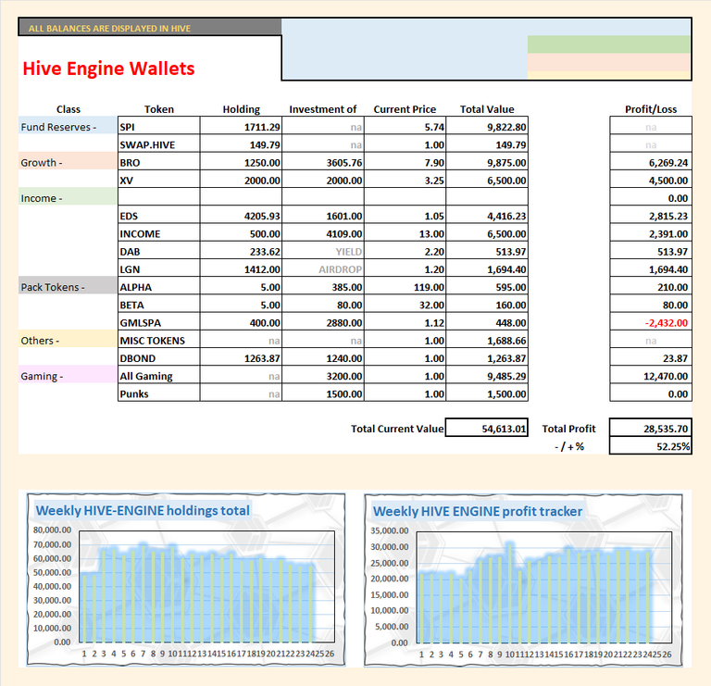711x686 pixels.
Task: Click ALPHA current price 119.00
Action: 405,286
